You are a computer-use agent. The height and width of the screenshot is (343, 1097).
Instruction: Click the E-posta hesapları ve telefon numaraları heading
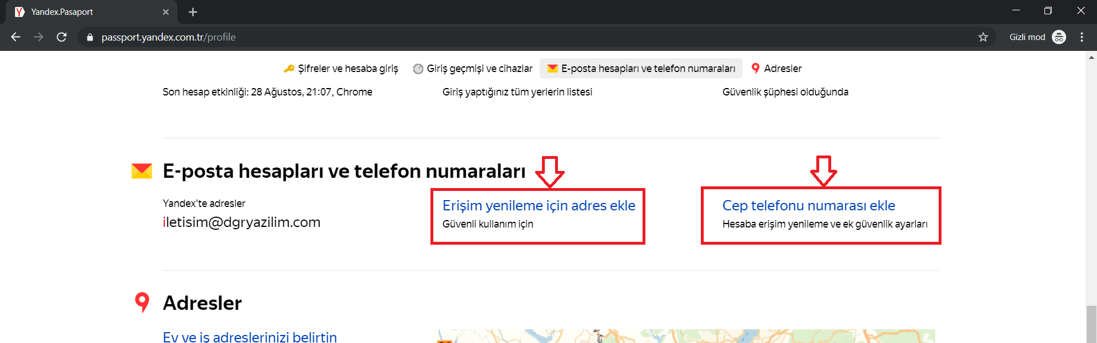click(344, 171)
